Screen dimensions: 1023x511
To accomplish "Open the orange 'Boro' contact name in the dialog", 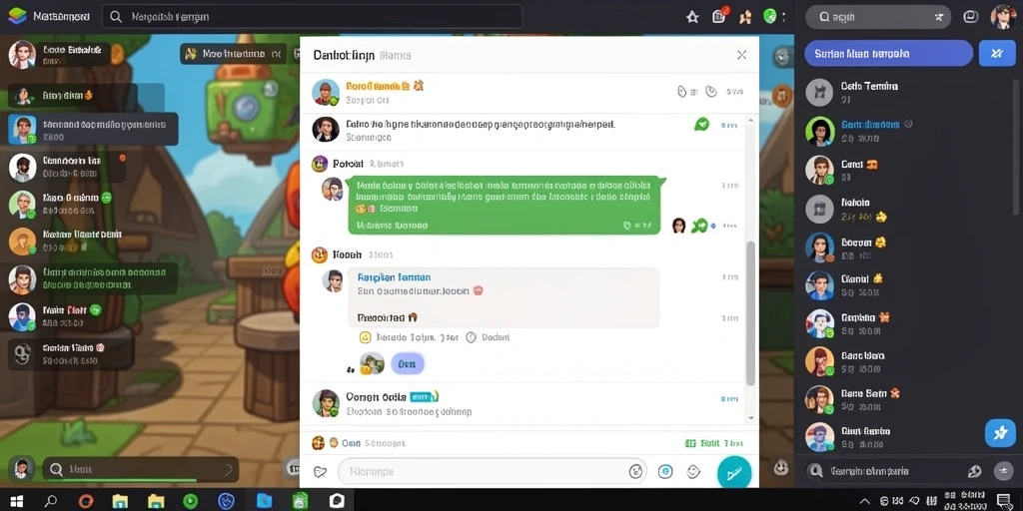I will (377, 86).
